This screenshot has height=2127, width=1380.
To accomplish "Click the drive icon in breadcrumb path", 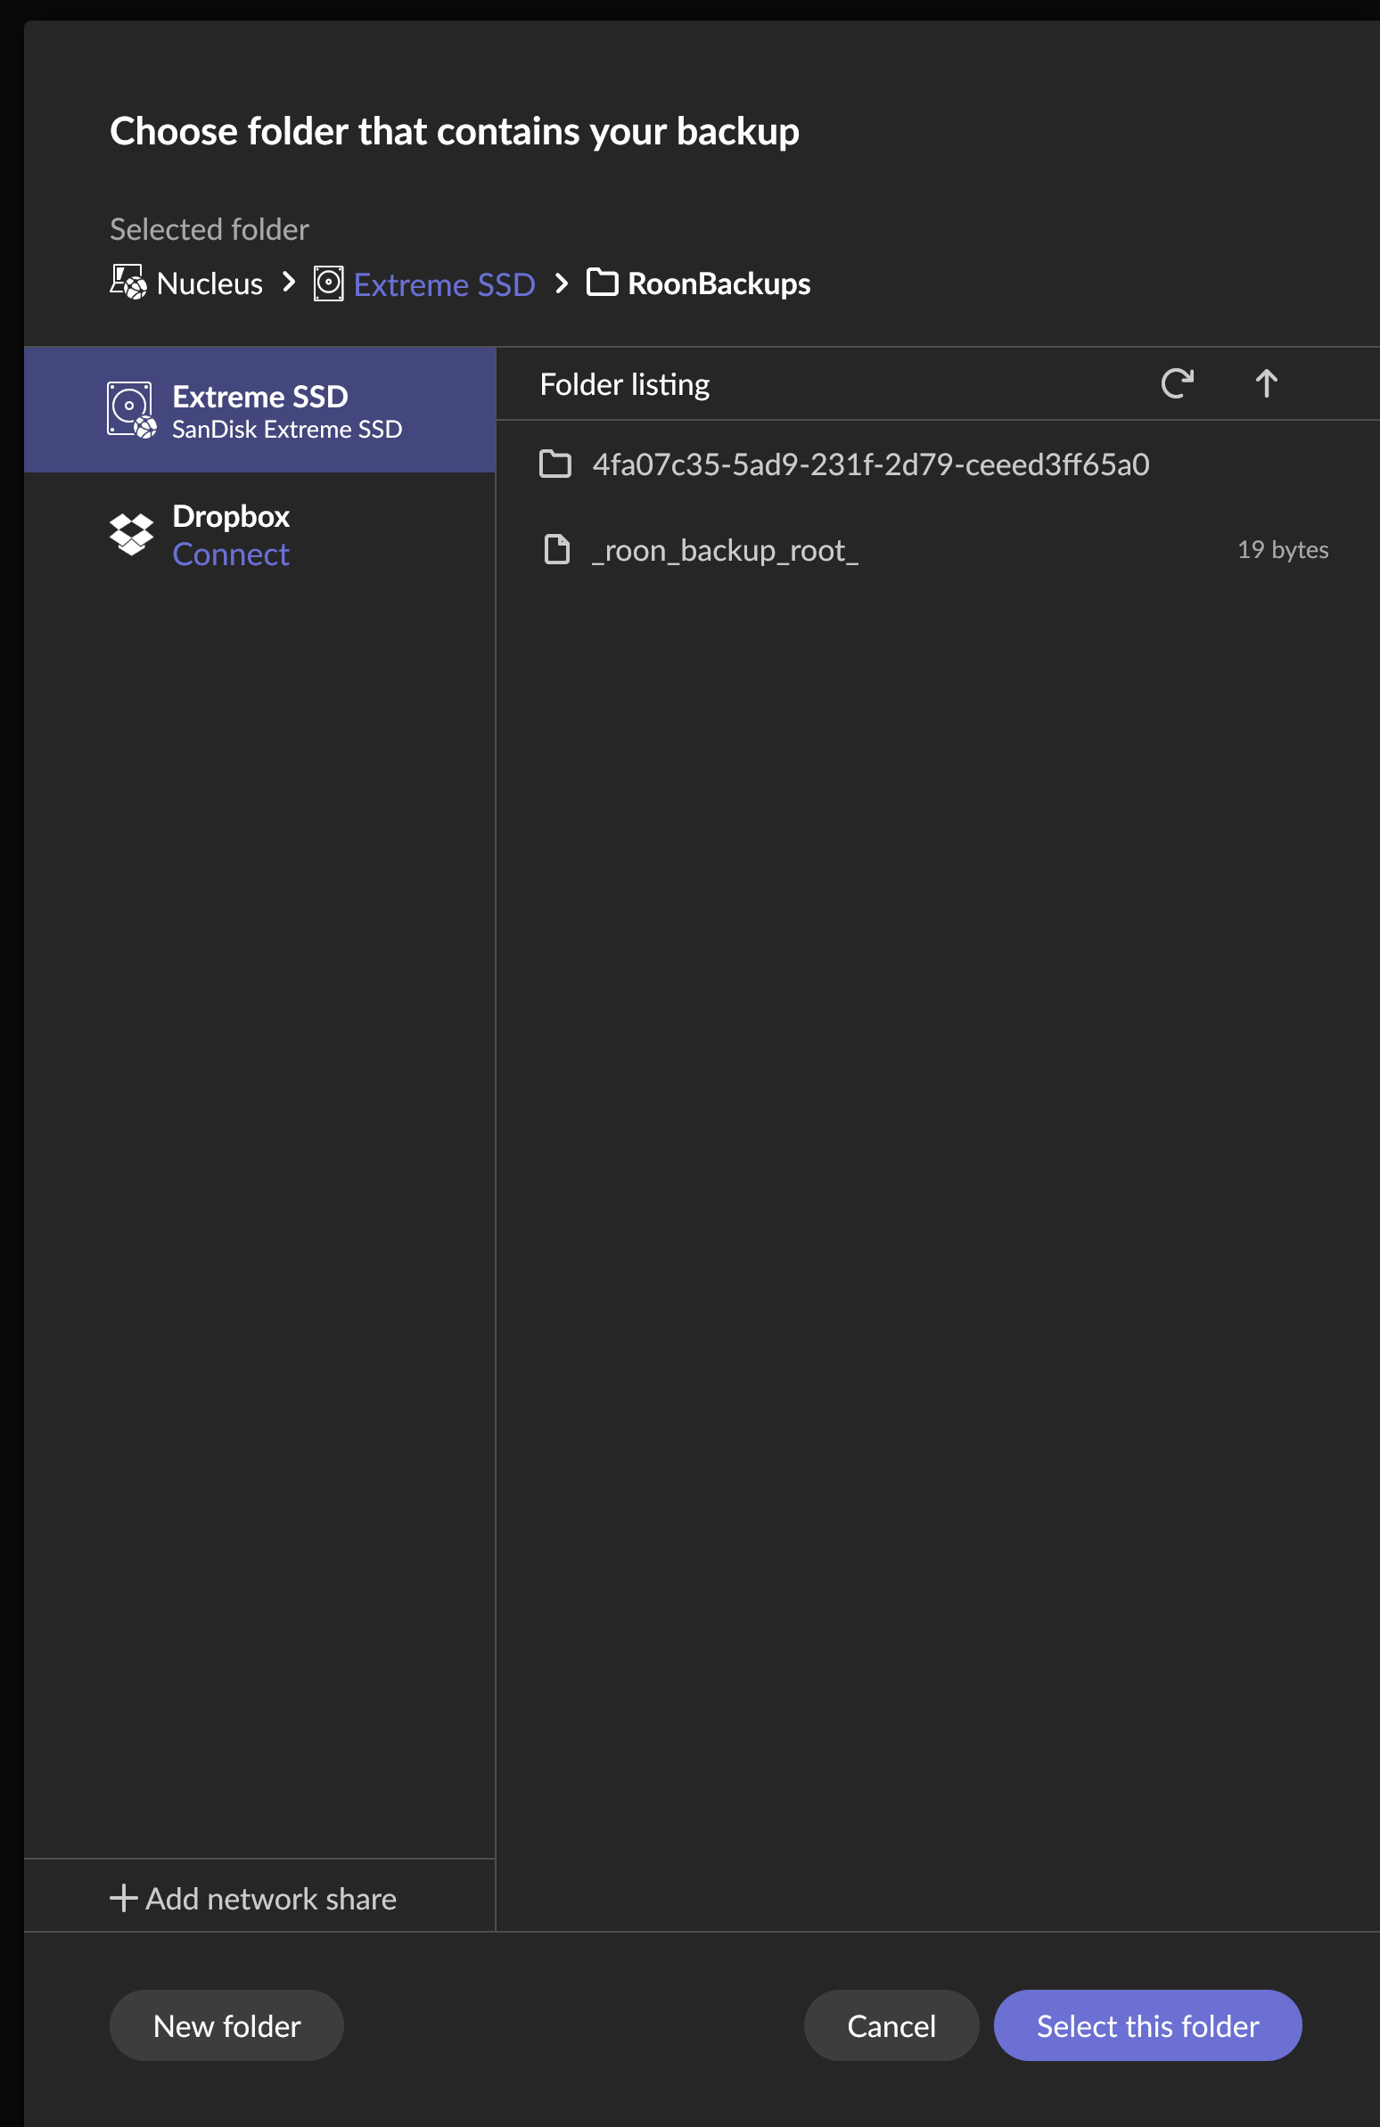I will point(329,283).
